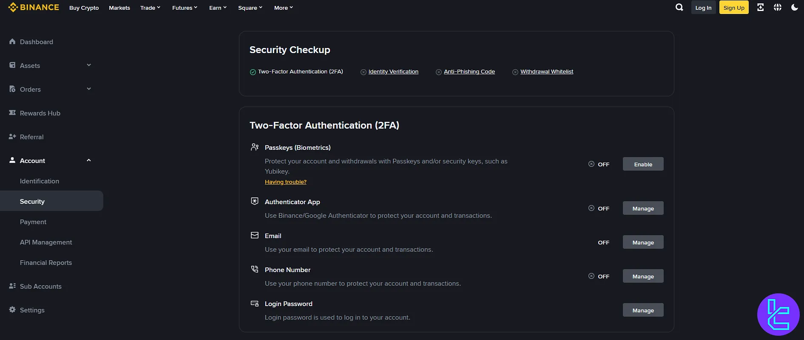
Task: Open Payment under Account
Action: tap(33, 222)
